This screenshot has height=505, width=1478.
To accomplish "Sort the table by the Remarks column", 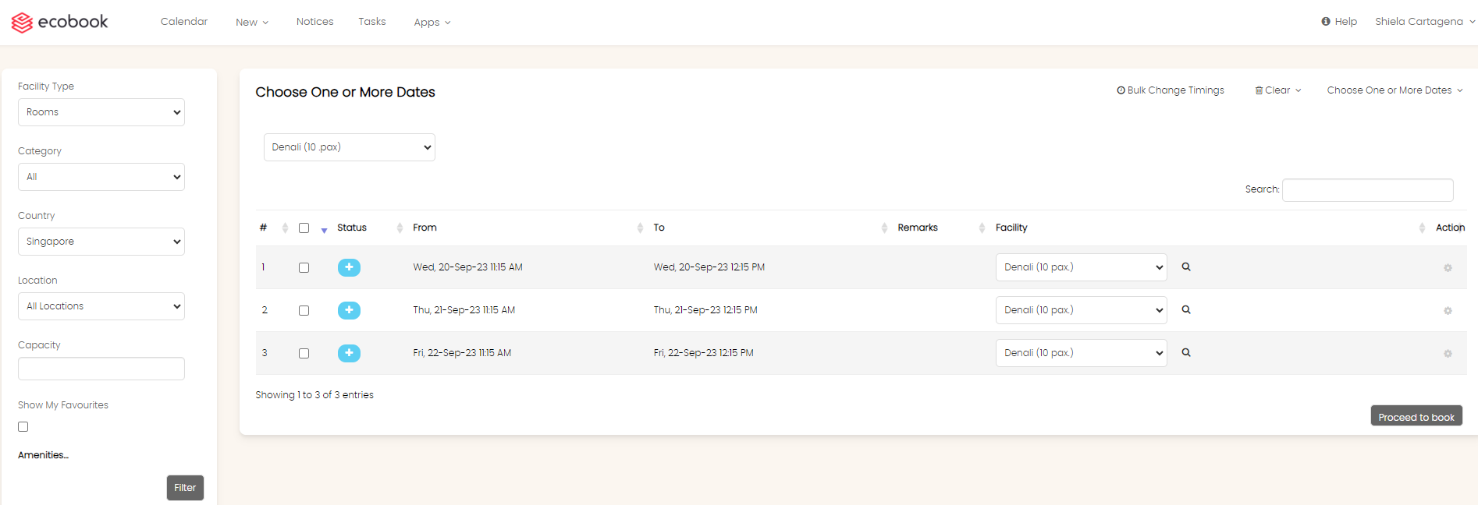I will pos(982,228).
